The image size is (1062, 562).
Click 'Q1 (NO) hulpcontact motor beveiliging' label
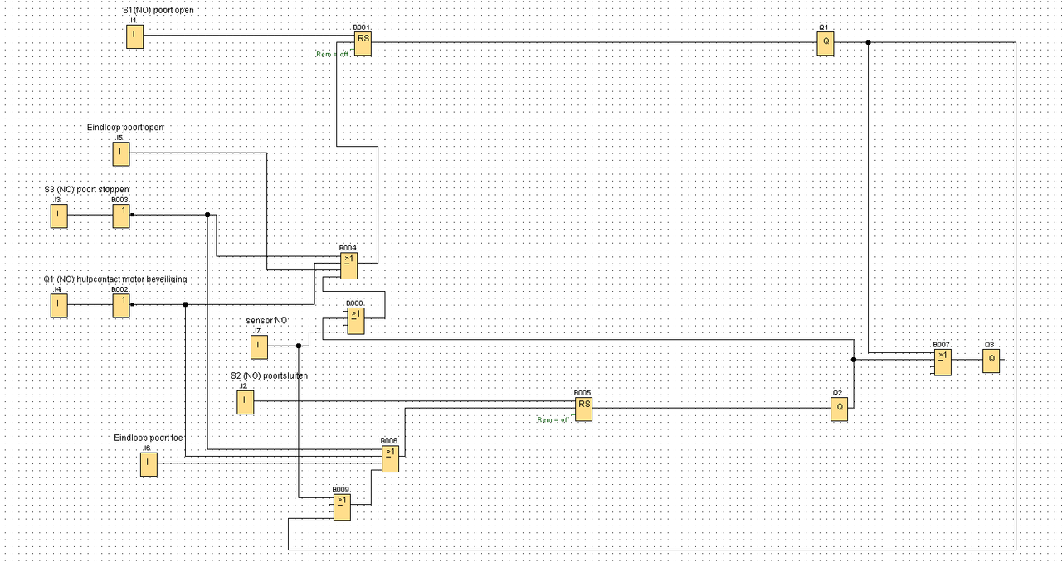(x=115, y=279)
